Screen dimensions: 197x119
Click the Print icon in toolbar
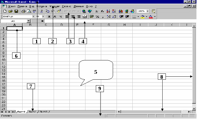[24, 11]
